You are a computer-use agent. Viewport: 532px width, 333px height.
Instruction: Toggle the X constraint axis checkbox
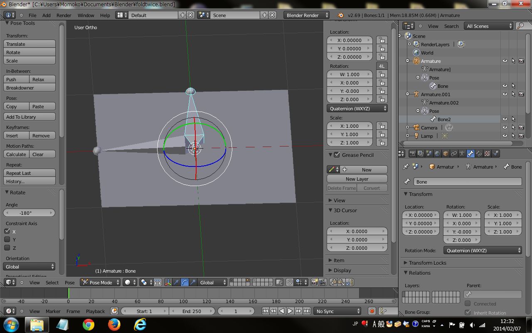tap(7, 231)
